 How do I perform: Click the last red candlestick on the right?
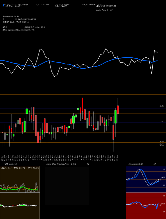(118, 110)
